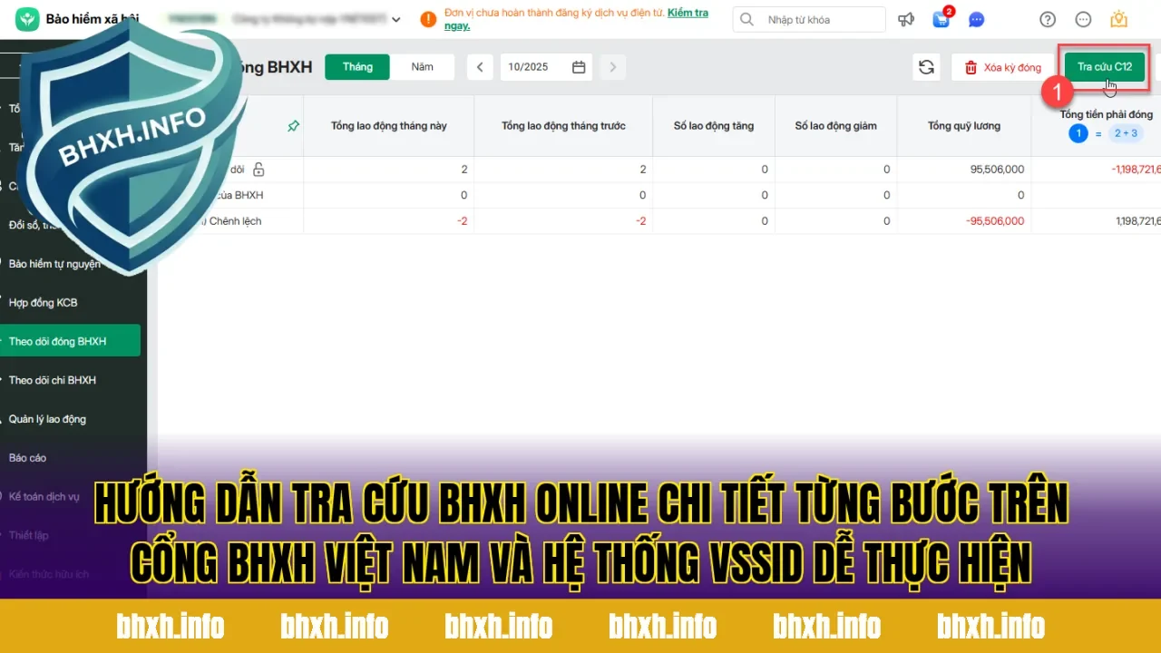This screenshot has width=1161, height=653.
Task: Click Tổng lao động tháng trước header
Action: click(563, 126)
